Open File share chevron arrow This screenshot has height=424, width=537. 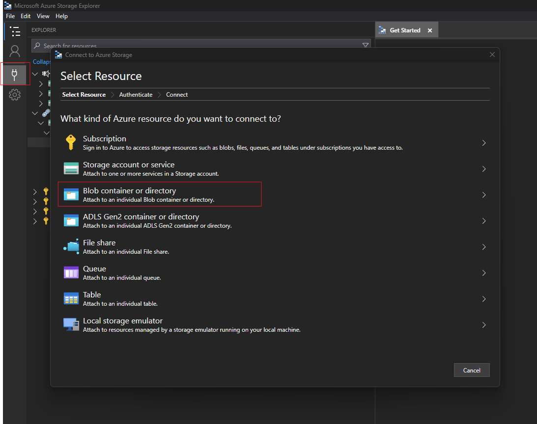coord(484,247)
